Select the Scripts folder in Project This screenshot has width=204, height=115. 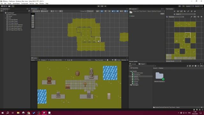click(136, 83)
